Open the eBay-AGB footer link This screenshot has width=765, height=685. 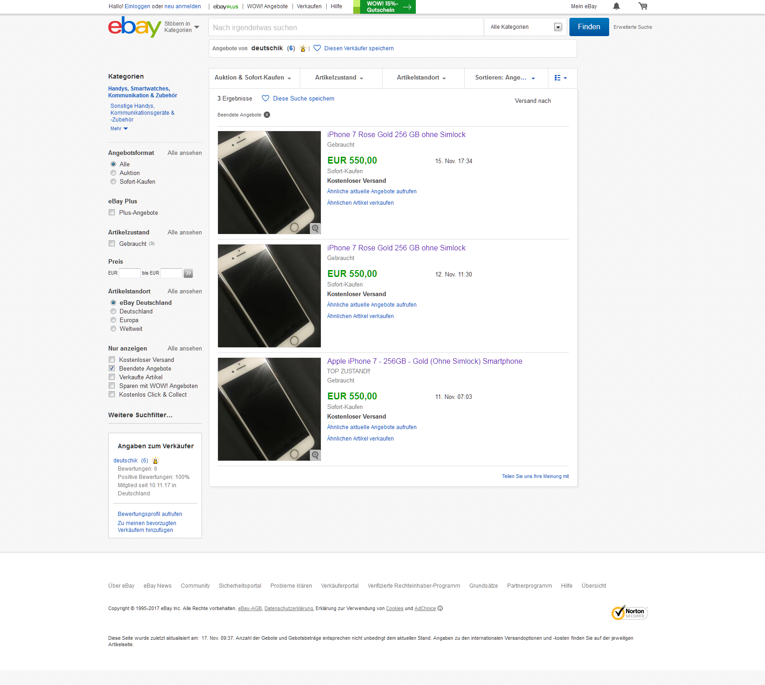[250, 608]
